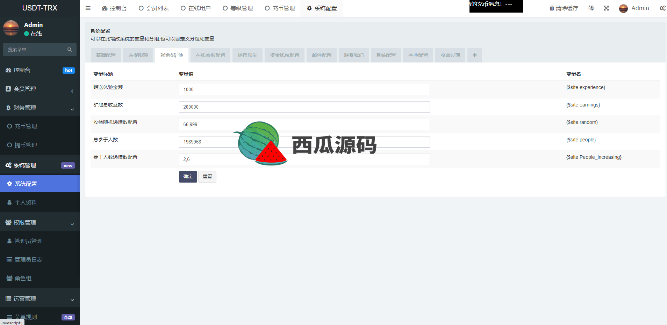Click the 控制台 dashboard icon in sidebar

click(8, 70)
